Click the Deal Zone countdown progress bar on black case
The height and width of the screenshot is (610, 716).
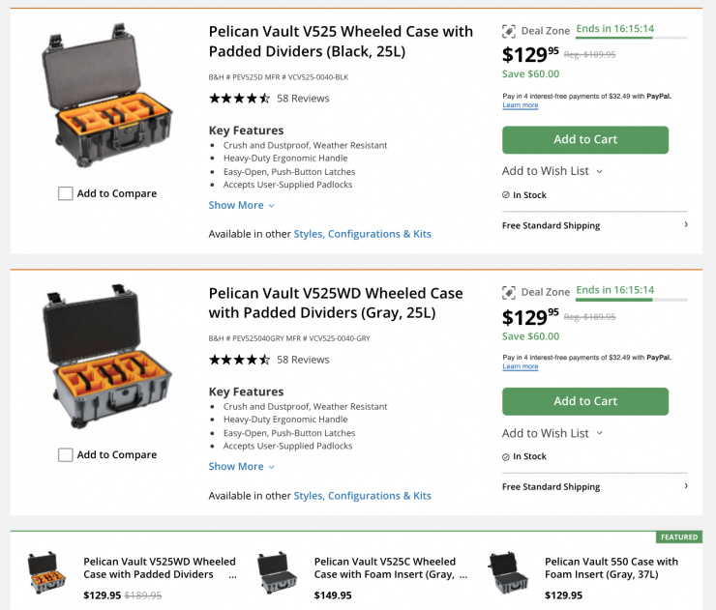(632, 39)
